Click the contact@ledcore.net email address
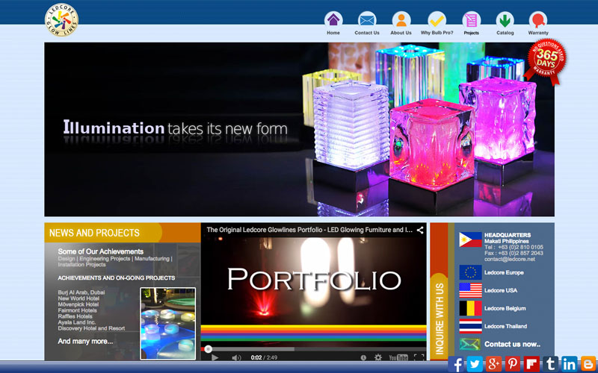The image size is (598, 373). coord(510,259)
